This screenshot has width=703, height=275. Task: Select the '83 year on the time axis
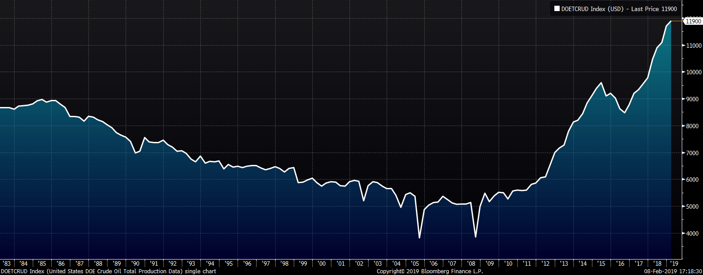tap(7, 264)
